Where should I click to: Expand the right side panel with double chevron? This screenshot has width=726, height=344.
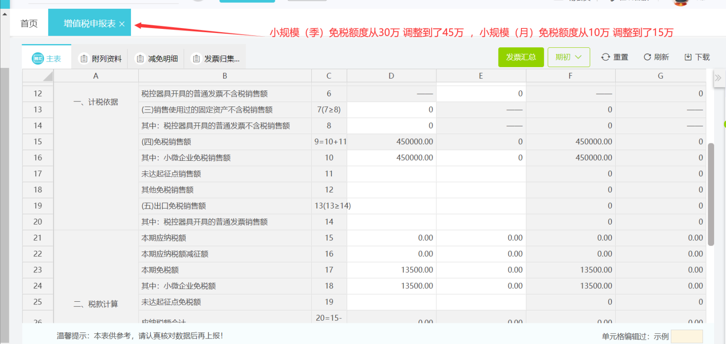718,78
